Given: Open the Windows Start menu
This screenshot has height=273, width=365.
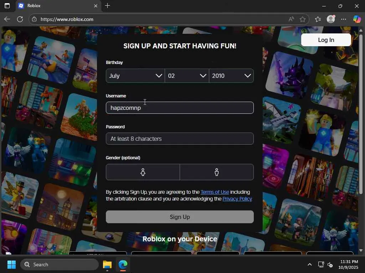Looking at the screenshot, I should point(11,264).
